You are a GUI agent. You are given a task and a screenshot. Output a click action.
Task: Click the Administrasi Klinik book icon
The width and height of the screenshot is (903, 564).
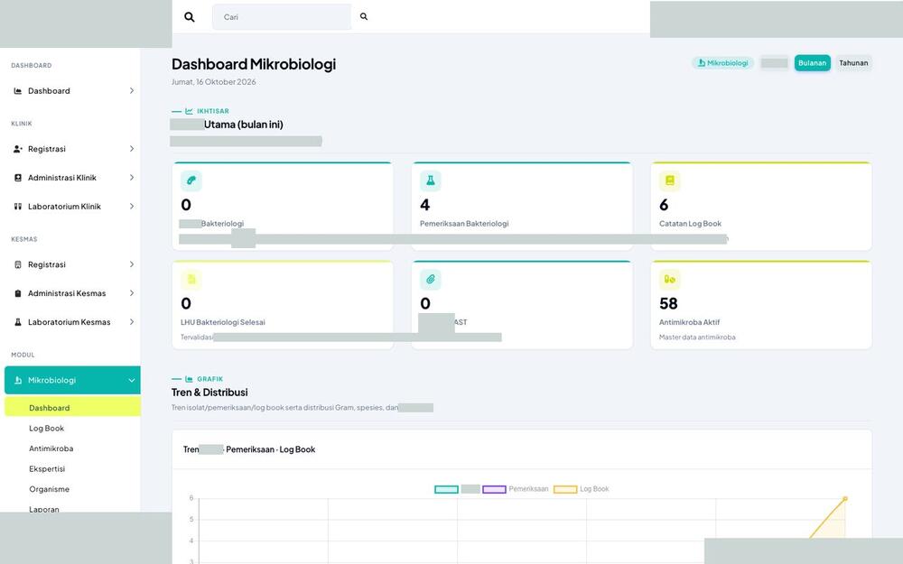(18, 178)
